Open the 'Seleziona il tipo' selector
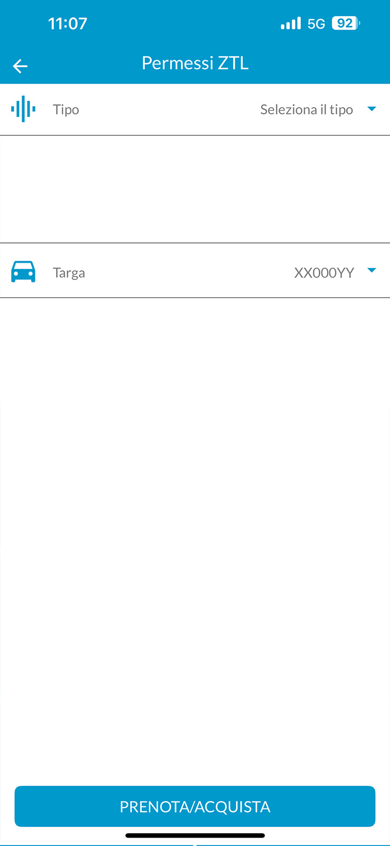 (x=307, y=109)
